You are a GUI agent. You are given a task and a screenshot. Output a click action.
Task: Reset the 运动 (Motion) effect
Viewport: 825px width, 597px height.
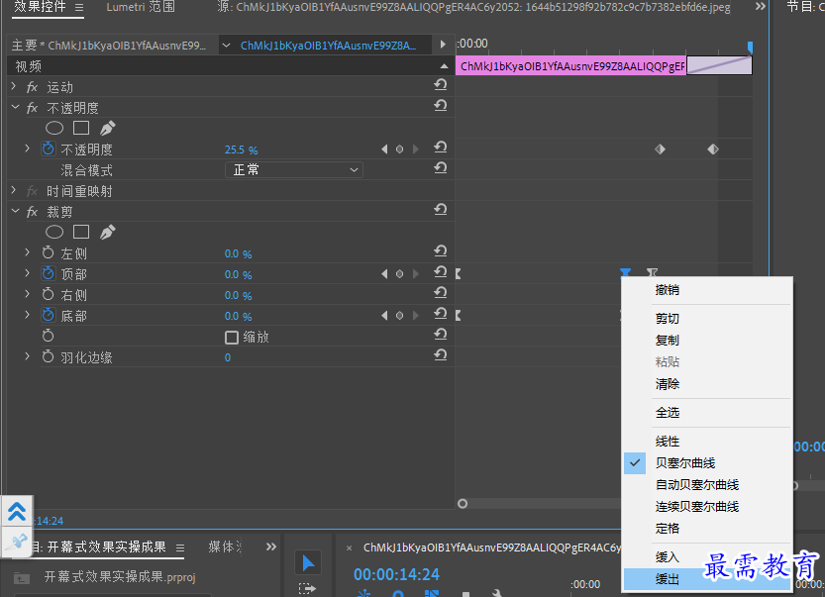441,85
